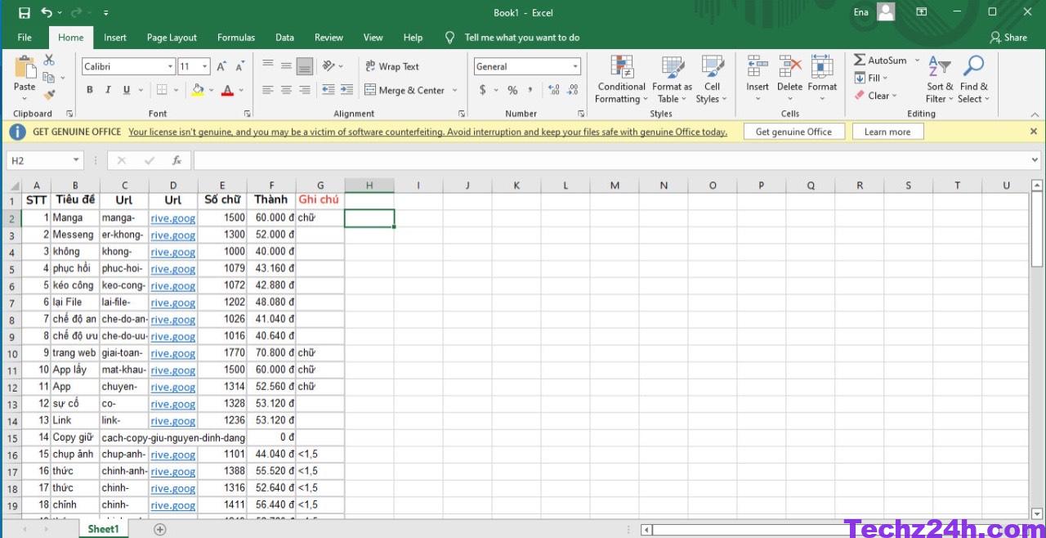This screenshot has height=538, width=1046.
Task: Open Conditional Formatting
Action: pyautogui.click(x=621, y=80)
